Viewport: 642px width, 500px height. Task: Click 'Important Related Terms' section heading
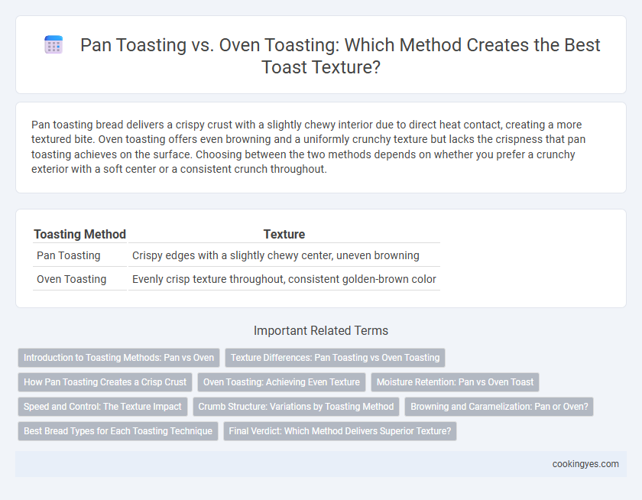[321, 330]
